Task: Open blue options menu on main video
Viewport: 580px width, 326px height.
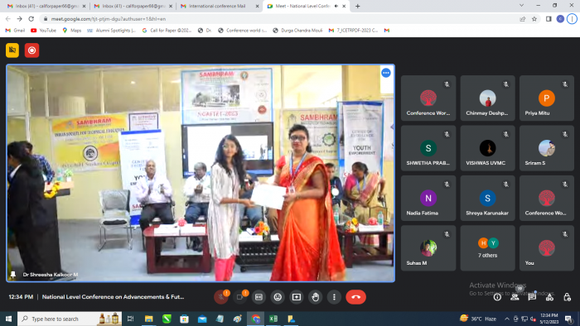Action: point(386,73)
